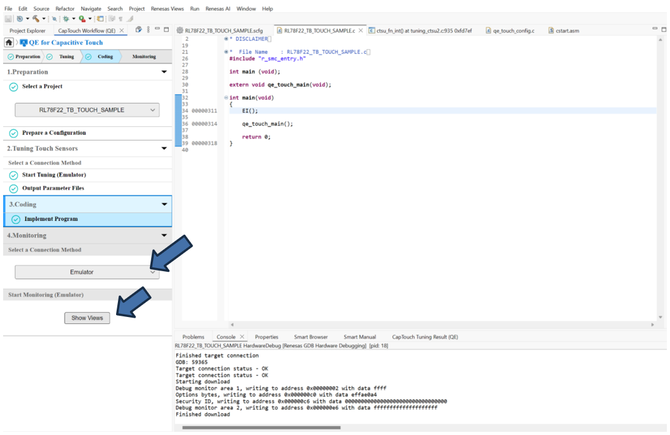Click the QE for Capacitive Touch icon

23,43
